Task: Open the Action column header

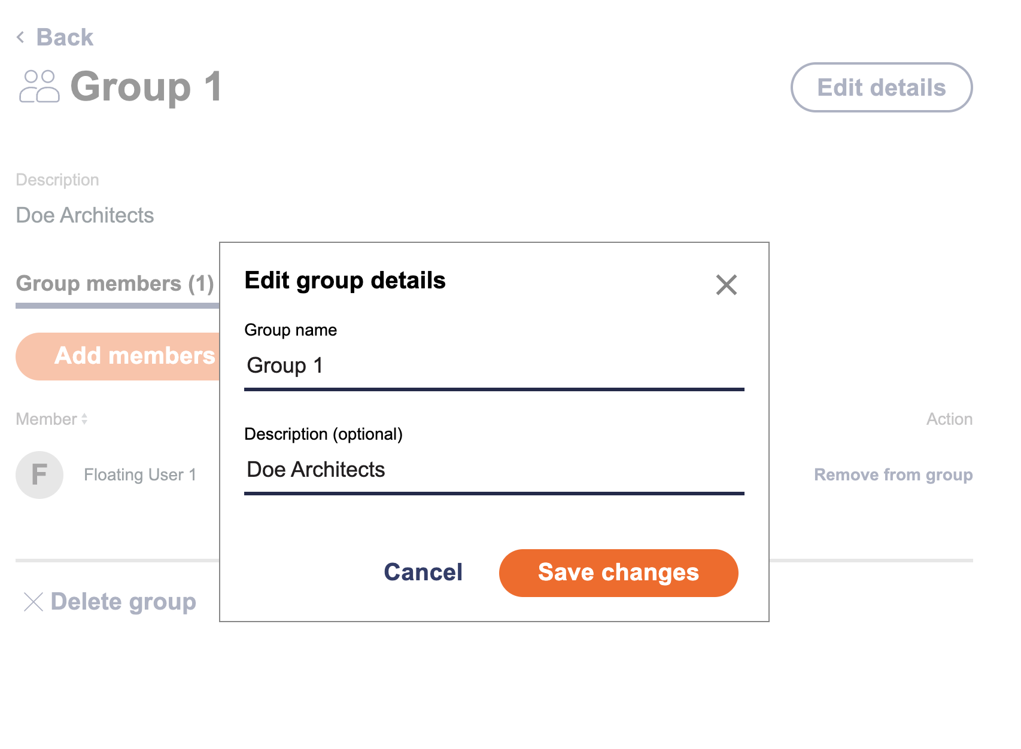Action: tap(949, 419)
